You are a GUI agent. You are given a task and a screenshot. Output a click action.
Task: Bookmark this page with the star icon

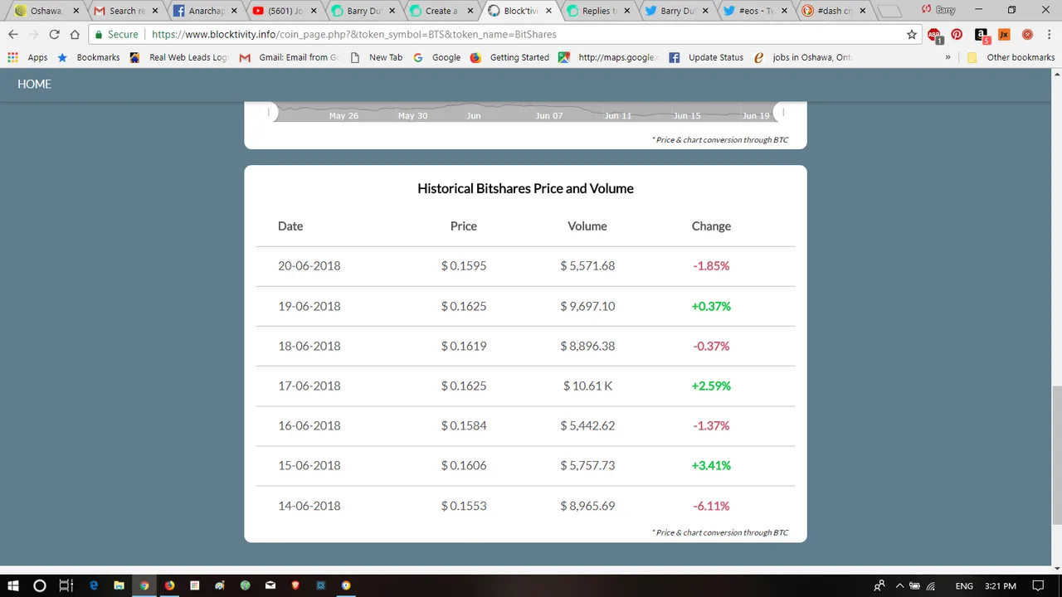[x=912, y=35]
